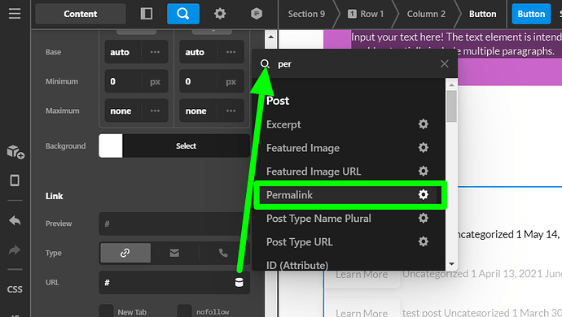Open Maximum options for first column

[x=155, y=111]
